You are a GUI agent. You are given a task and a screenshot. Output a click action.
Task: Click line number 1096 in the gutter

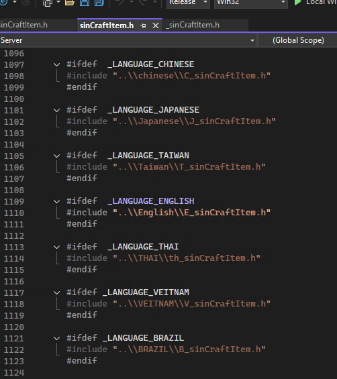[x=14, y=54]
